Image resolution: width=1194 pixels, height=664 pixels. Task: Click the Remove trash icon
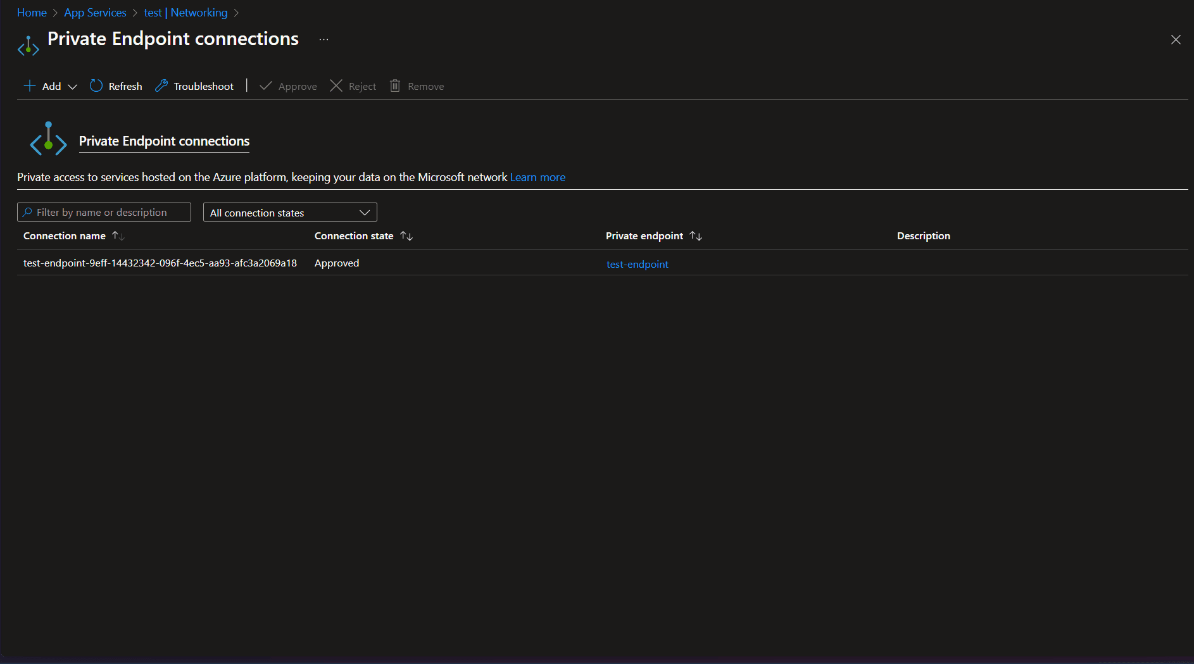395,86
